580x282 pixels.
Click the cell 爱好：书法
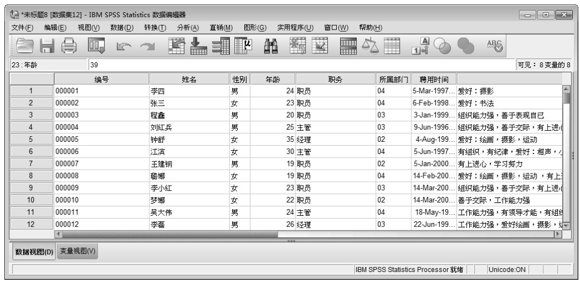tap(509, 103)
